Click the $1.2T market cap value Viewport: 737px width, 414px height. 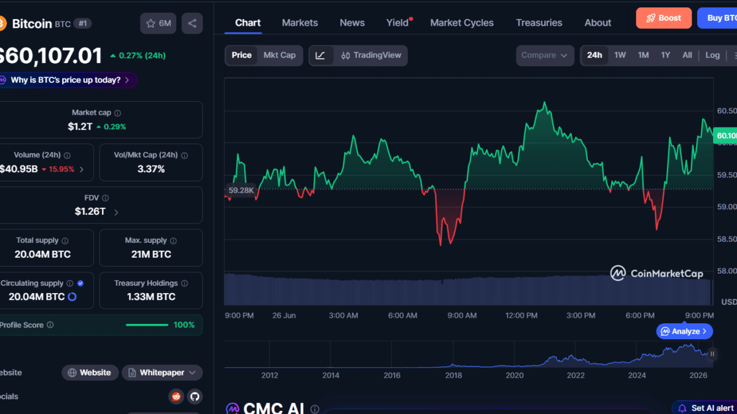[80, 126]
